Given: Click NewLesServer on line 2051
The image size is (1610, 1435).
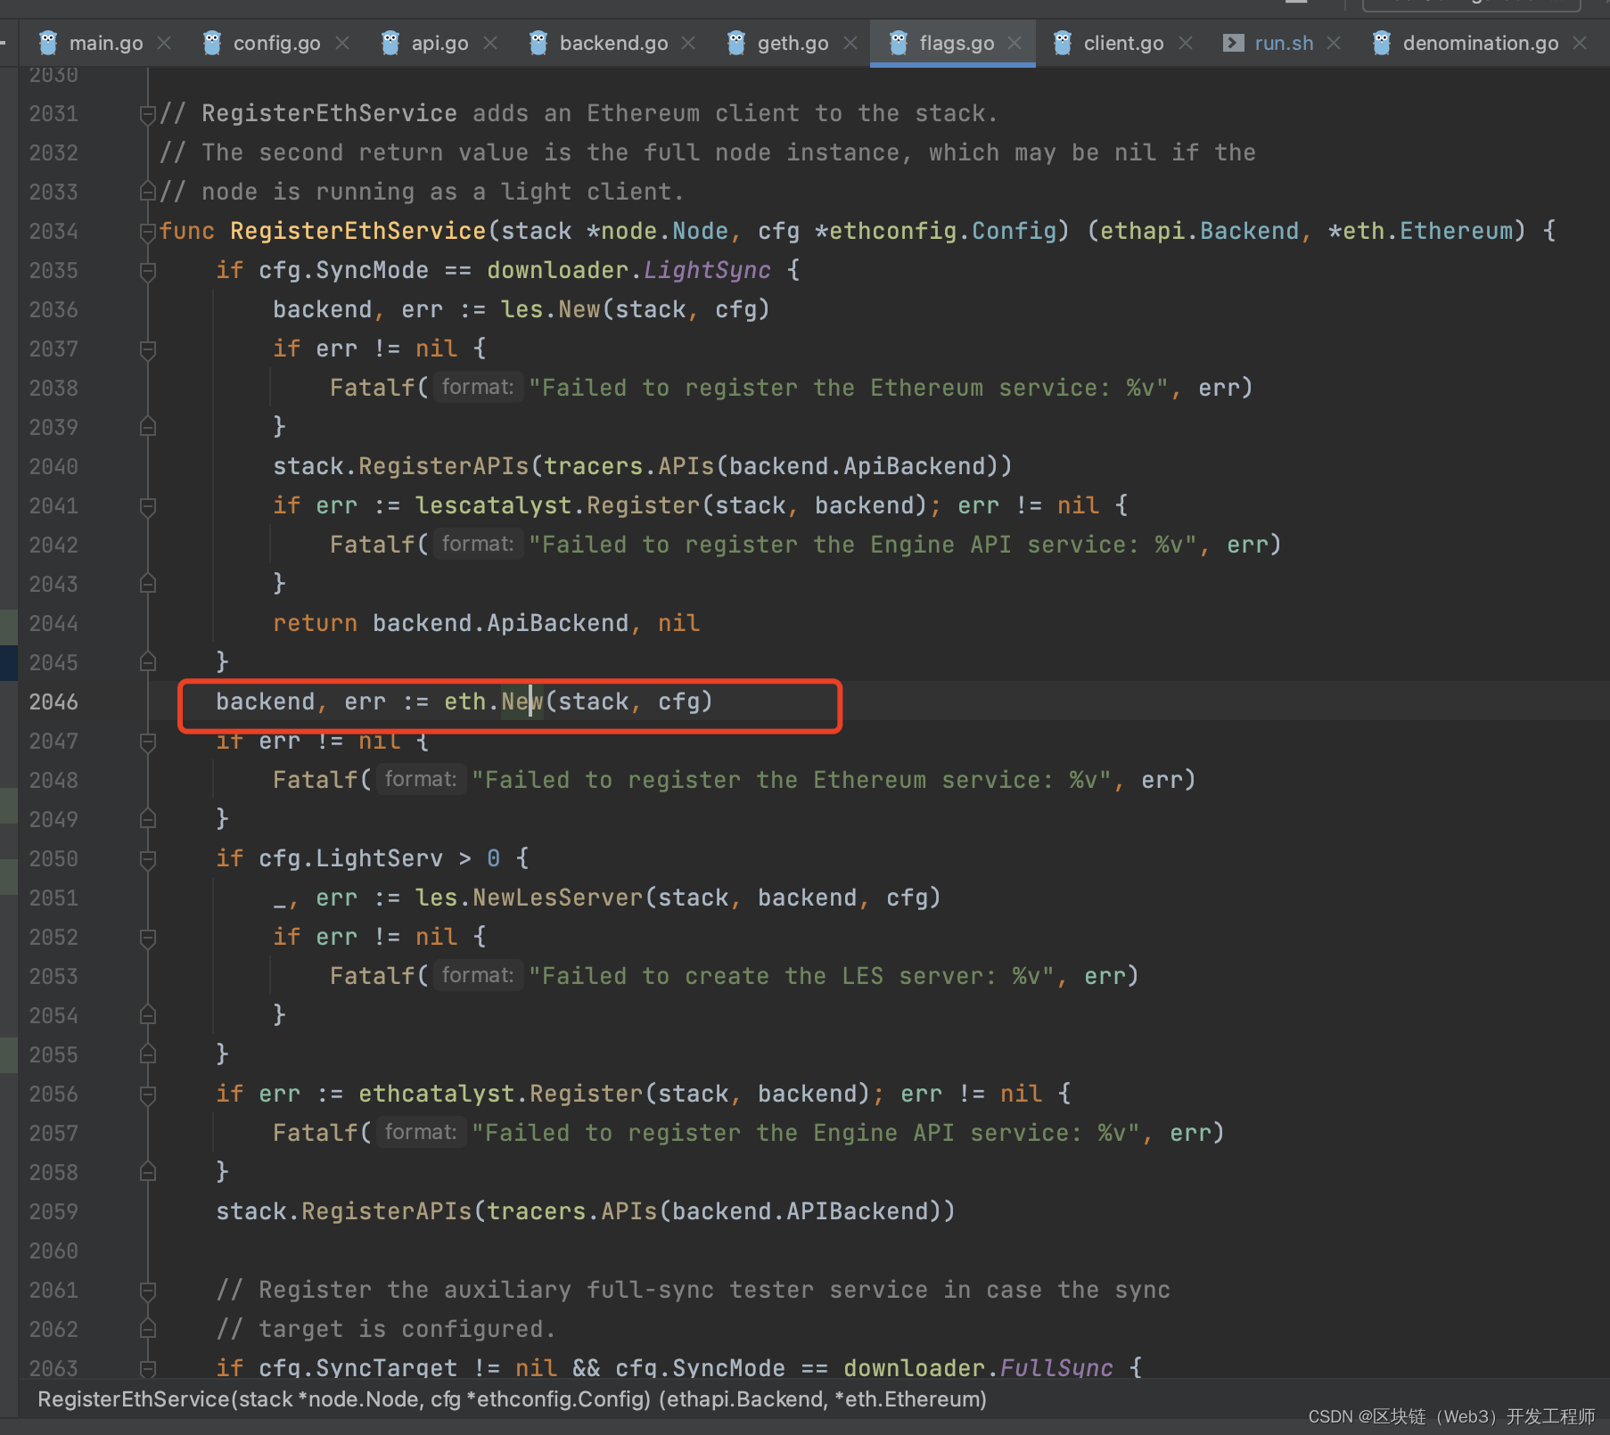Looking at the screenshot, I should click(x=557, y=898).
